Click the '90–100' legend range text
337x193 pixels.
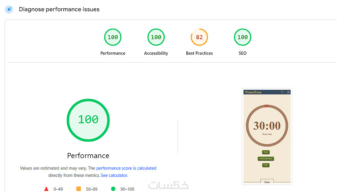pos(127,189)
